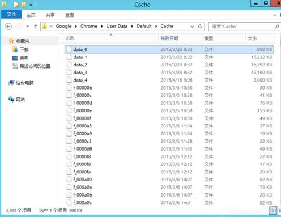Click the file icon of f_0000d9
The image size is (281, 217).
(x=69, y=149)
